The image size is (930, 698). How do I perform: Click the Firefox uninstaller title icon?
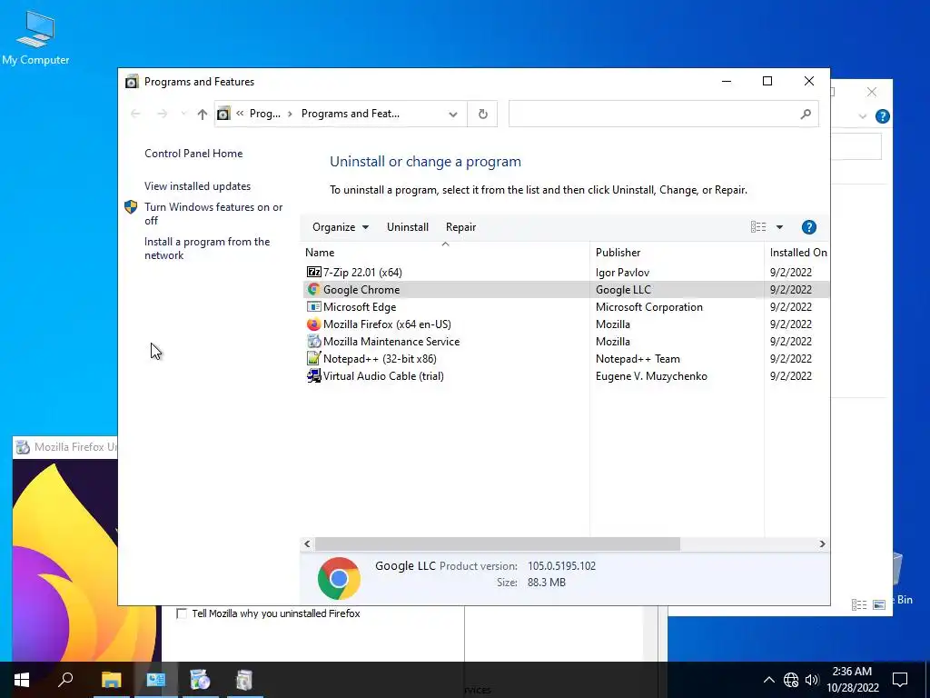coord(23,447)
